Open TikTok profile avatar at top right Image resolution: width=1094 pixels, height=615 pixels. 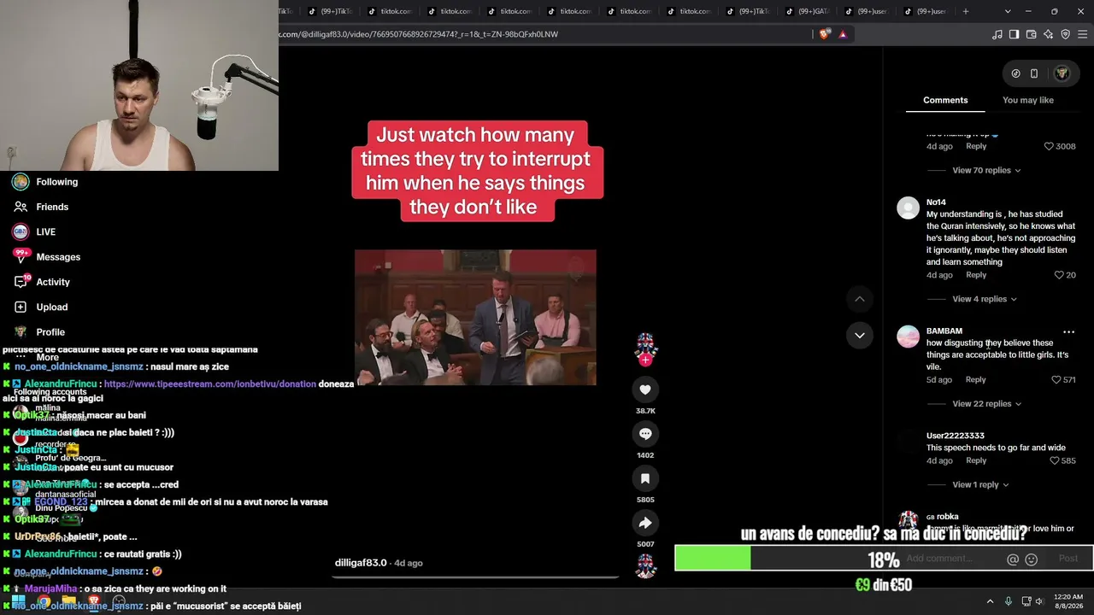tap(1062, 73)
